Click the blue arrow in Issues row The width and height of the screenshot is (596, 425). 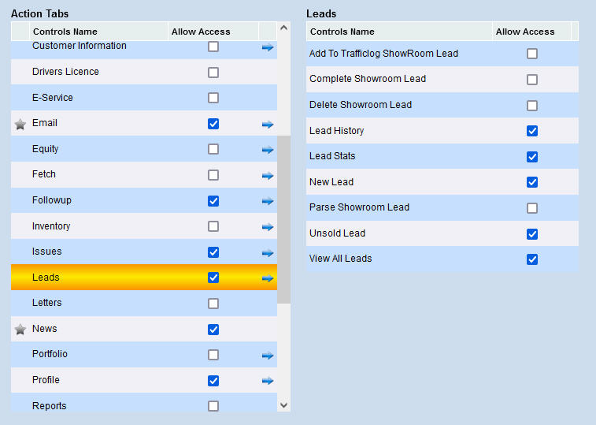pos(268,252)
